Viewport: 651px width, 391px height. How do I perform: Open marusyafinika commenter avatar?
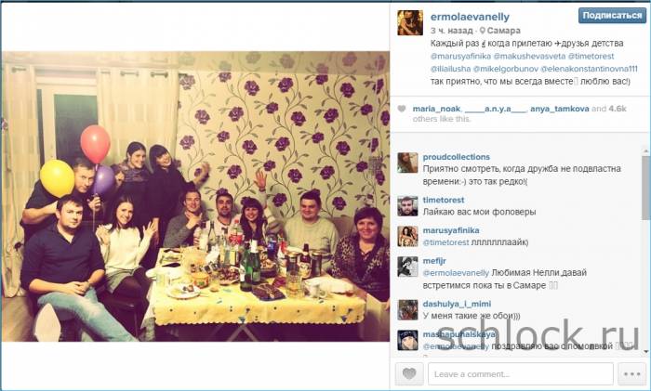pos(407,236)
